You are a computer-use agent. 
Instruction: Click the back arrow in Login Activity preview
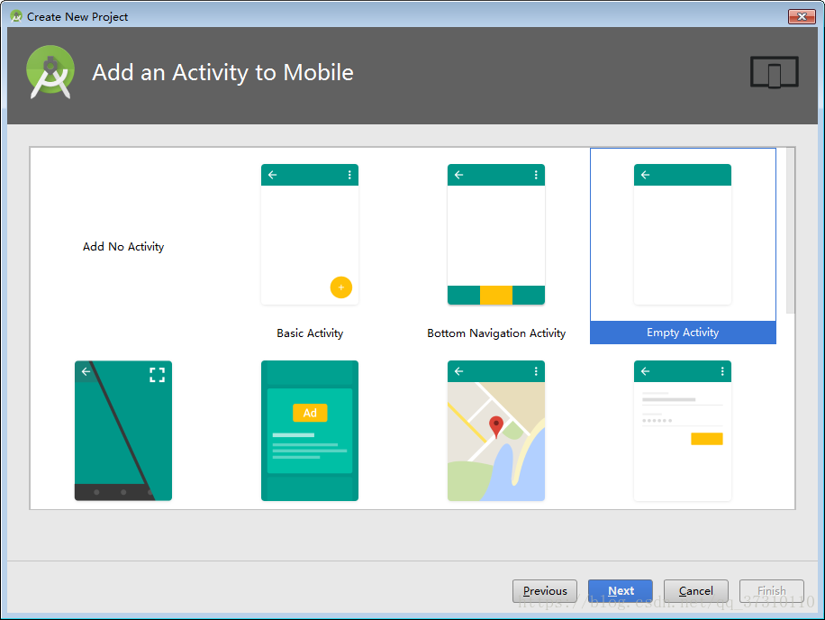coord(645,371)
